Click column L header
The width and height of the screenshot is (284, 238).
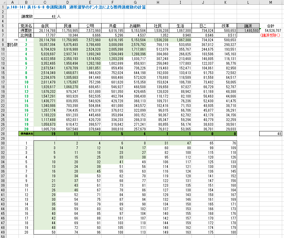click(248, 3)
